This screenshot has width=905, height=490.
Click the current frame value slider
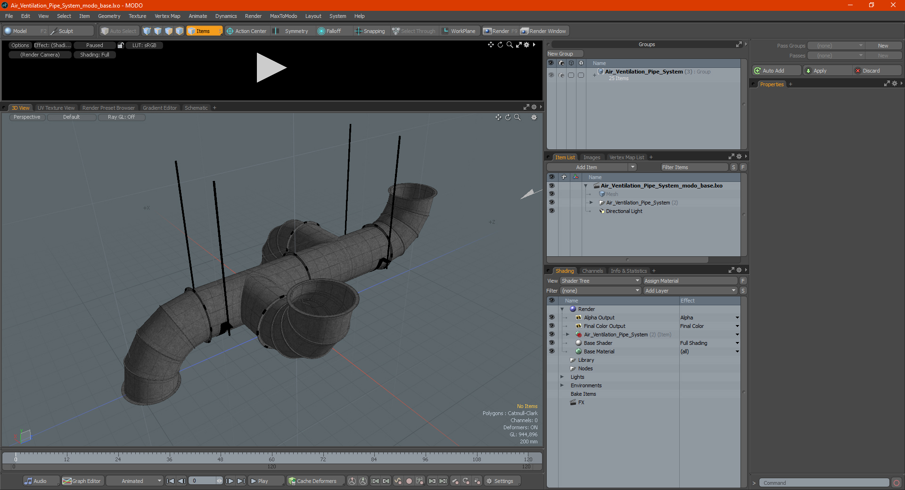pyautogui.click(x=206, y=481)
